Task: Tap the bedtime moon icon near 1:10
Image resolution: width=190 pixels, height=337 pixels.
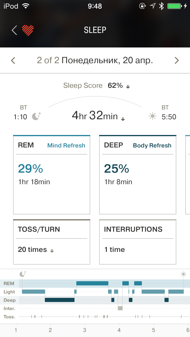Action: point(36,116)
